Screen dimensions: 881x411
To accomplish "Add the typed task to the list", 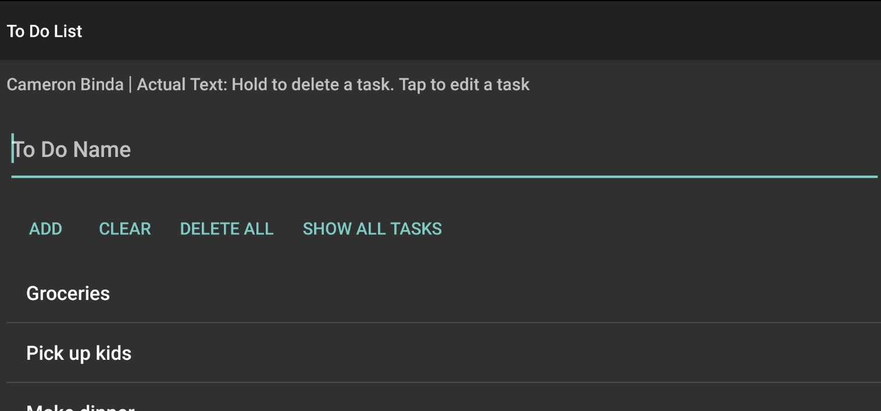I will [x=45, y=228].
